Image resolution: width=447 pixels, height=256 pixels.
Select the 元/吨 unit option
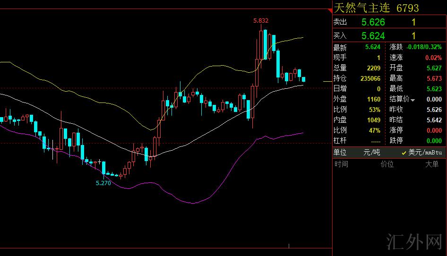pos(371,152)
